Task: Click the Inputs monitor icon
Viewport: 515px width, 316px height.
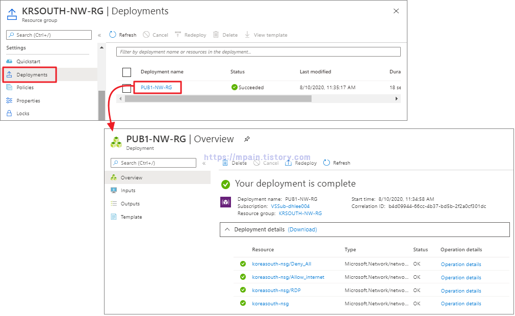Action: click(x=114, y=190)
